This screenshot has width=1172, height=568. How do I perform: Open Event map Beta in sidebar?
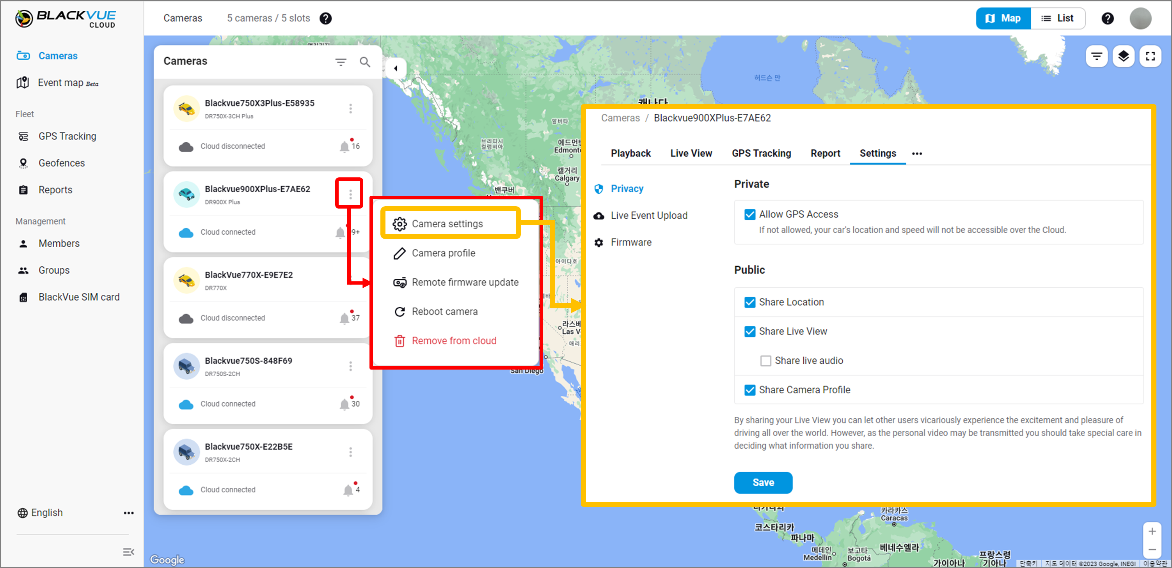click(x=57, y=82)
